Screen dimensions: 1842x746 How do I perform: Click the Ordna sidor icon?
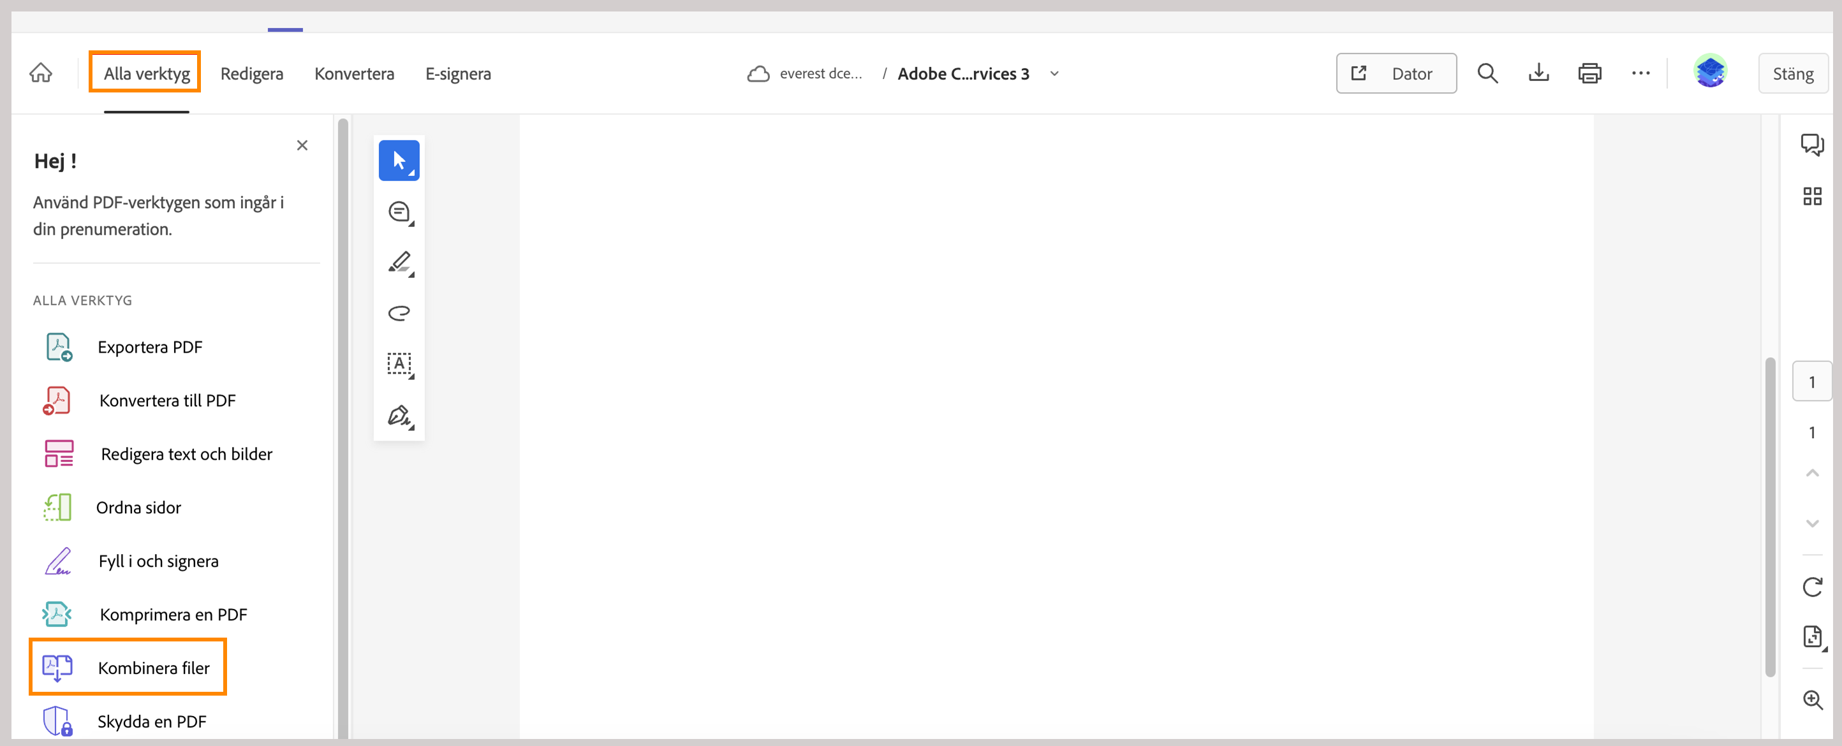pos(57,508)
